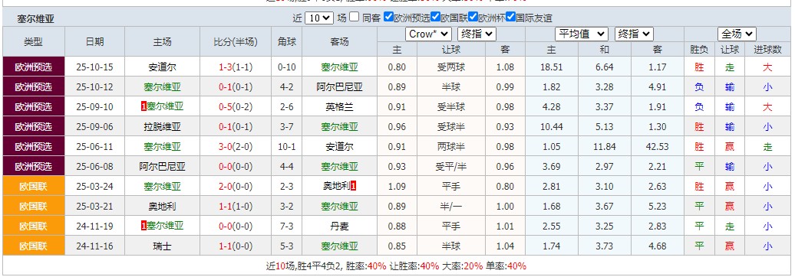795x277 pixels.
Task: Click the date 24-11-19 cell
Action: pyautogui.click(x=95, y=226)
